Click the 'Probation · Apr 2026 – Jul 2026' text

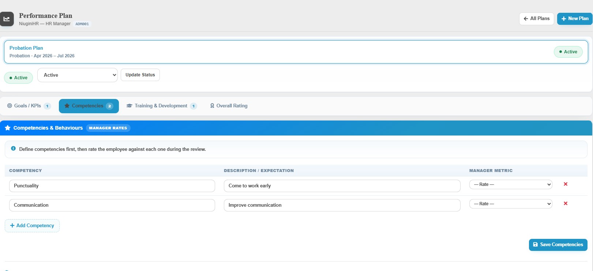(x=42, y=56)
